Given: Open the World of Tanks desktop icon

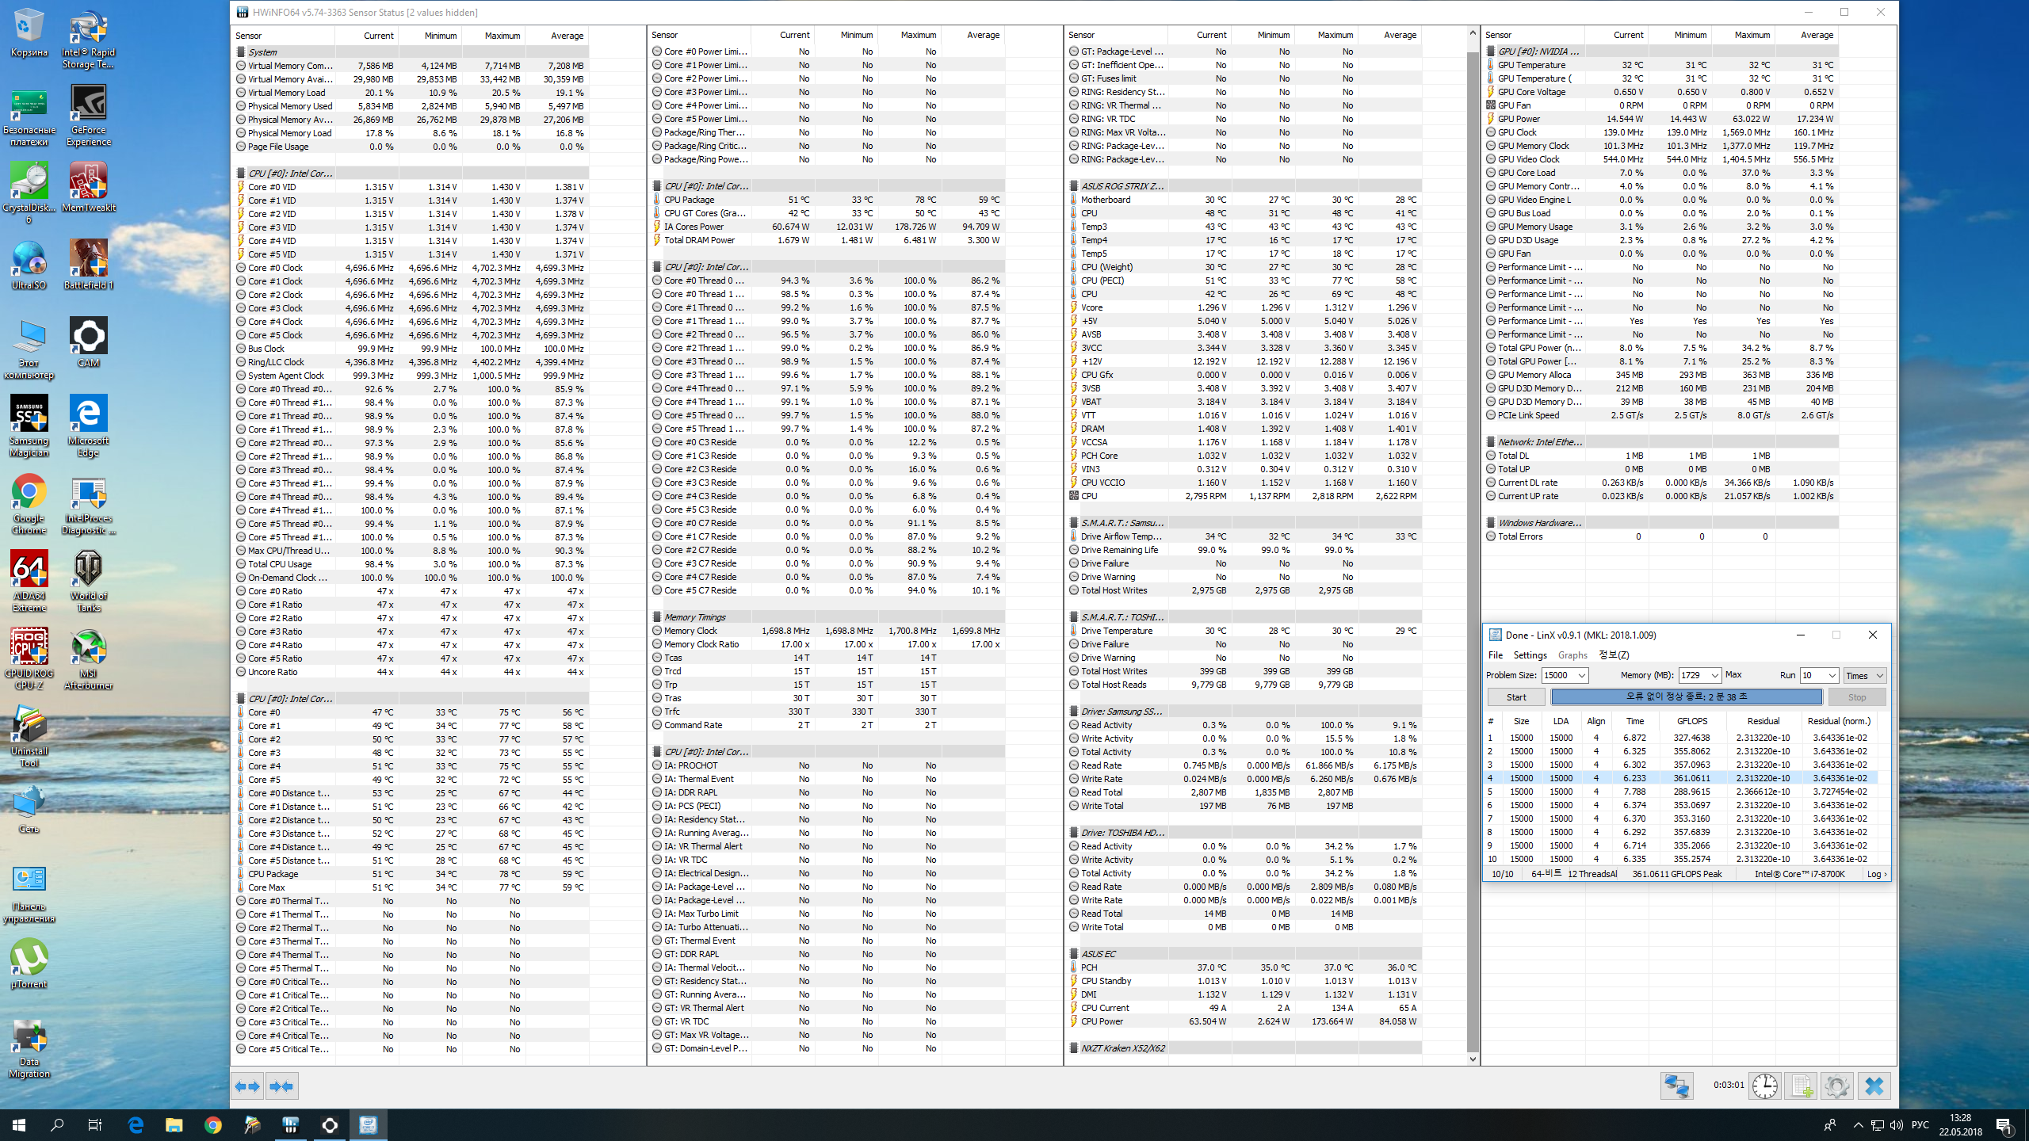Looking at the screenshot, I should pyautogui.click(x=89, y=582).
